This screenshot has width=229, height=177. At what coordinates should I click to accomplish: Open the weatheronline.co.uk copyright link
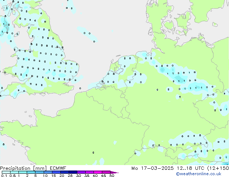click(198, 174)
